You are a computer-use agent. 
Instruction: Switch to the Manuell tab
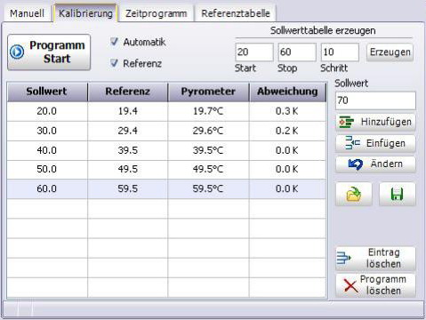[x=27, y=13]
